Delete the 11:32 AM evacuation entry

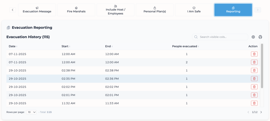click(x=254, y=103)
